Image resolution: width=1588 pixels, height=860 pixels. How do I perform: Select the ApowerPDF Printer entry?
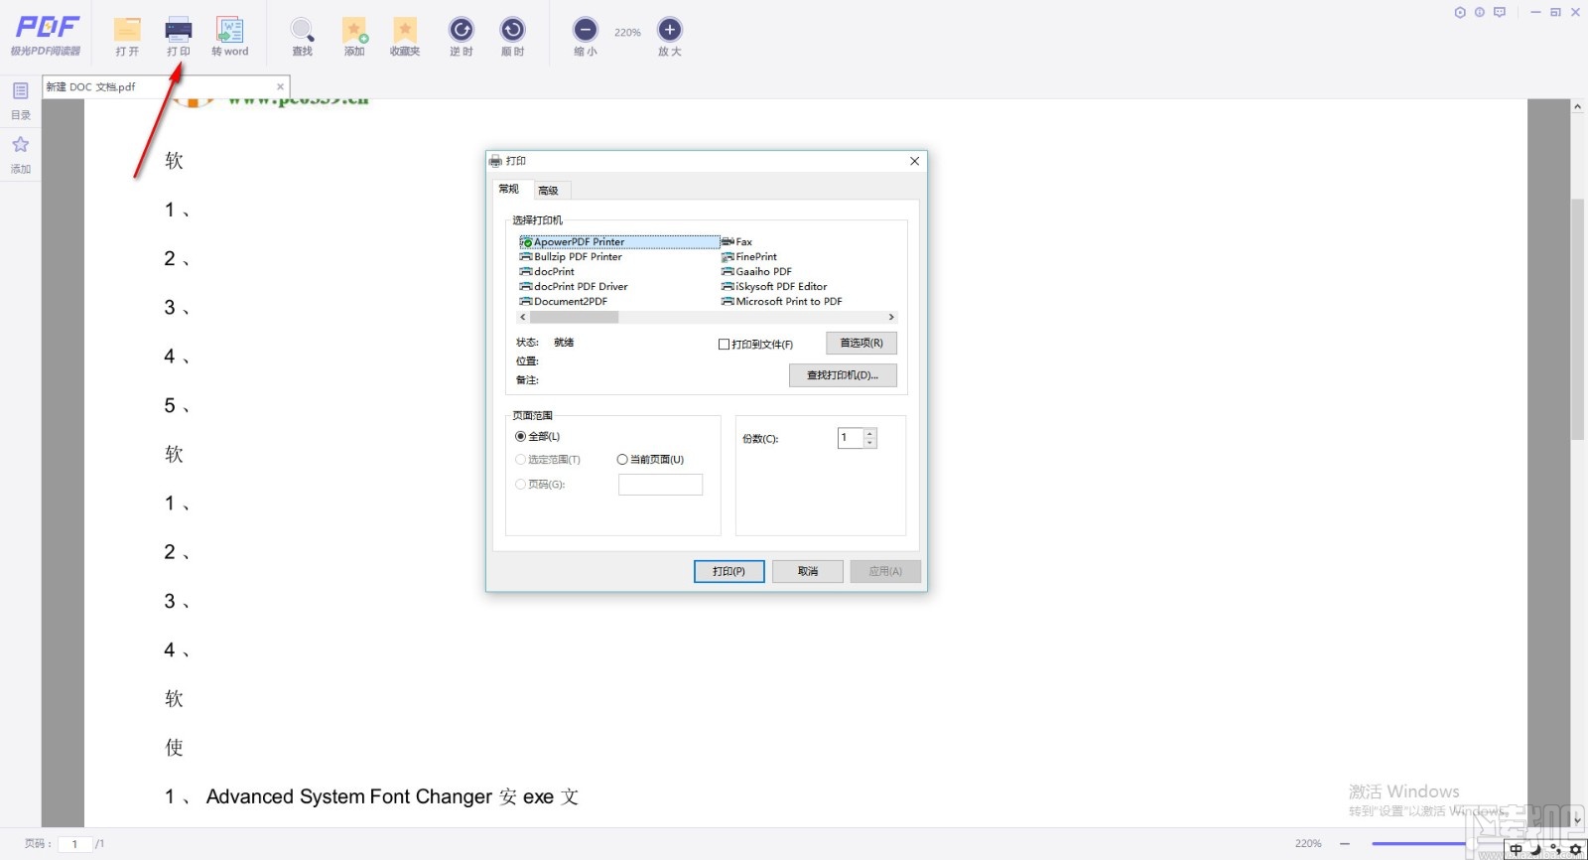tap(619, 241)
